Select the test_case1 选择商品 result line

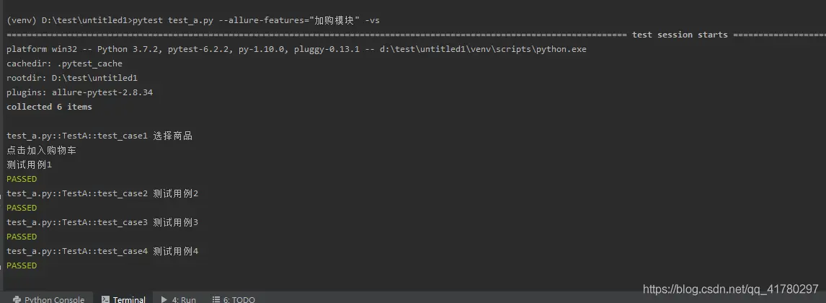[99, 136]
